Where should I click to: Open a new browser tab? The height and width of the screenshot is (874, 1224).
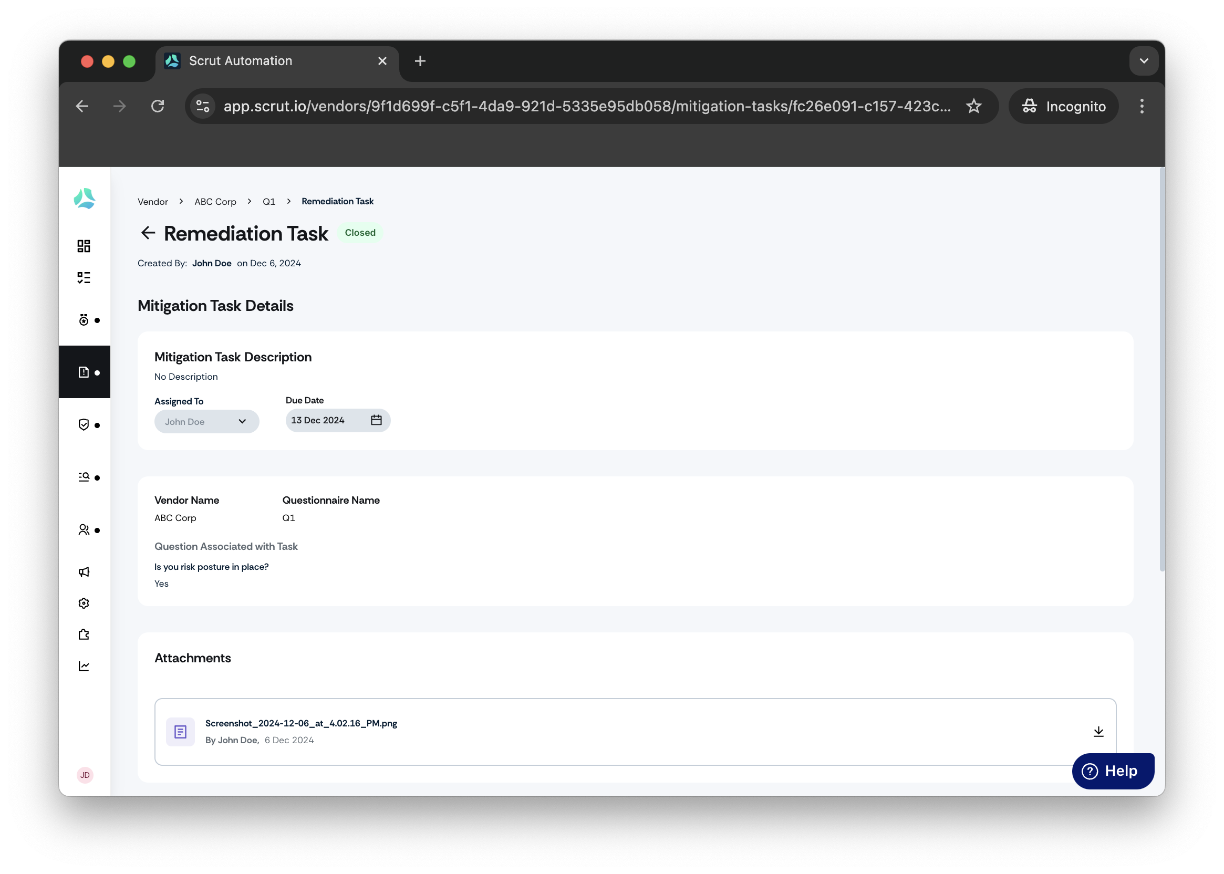[420, 61]
